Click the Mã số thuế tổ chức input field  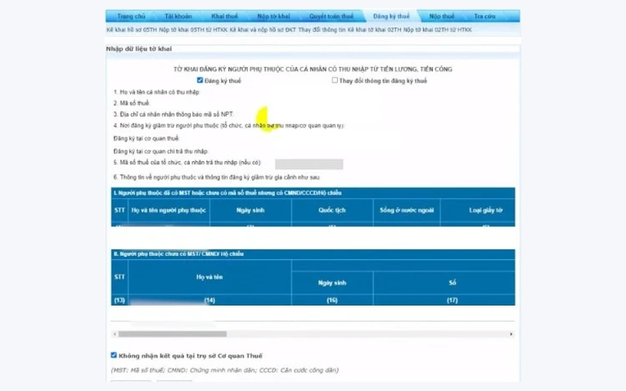click(309, 164)
